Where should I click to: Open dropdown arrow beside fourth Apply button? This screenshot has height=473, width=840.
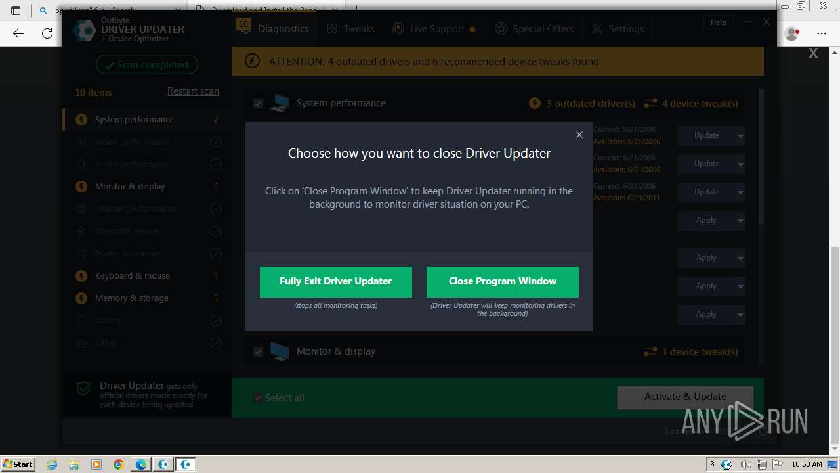click(x=740, y=315)
